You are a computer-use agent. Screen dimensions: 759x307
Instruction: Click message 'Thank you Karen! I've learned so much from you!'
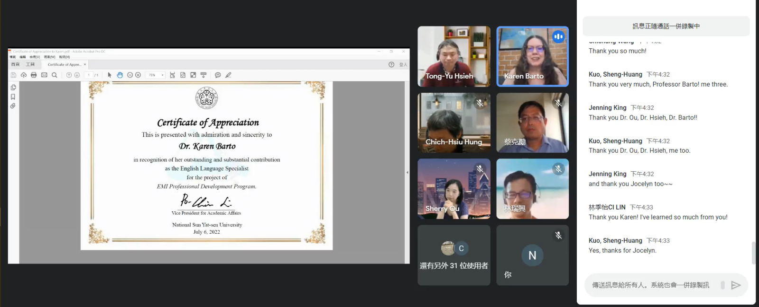point(658,218)
